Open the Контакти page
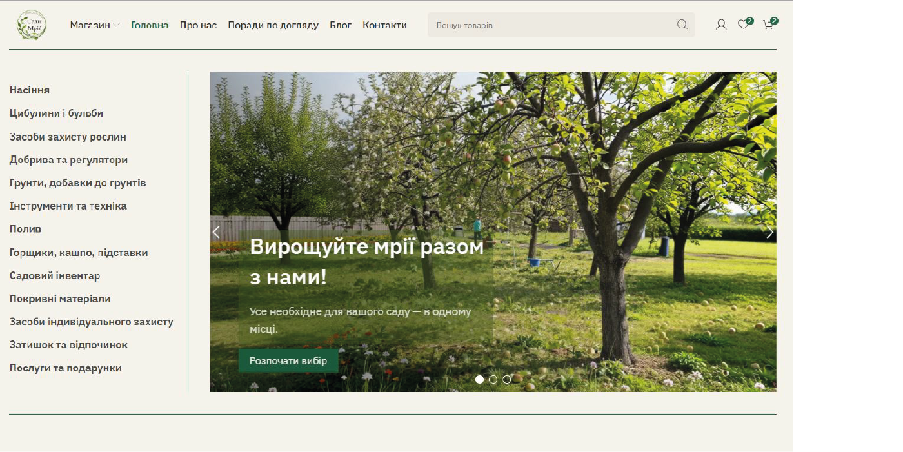Image resolution: width=903 pixels, height=452 pixels. (x=384, y=25)
